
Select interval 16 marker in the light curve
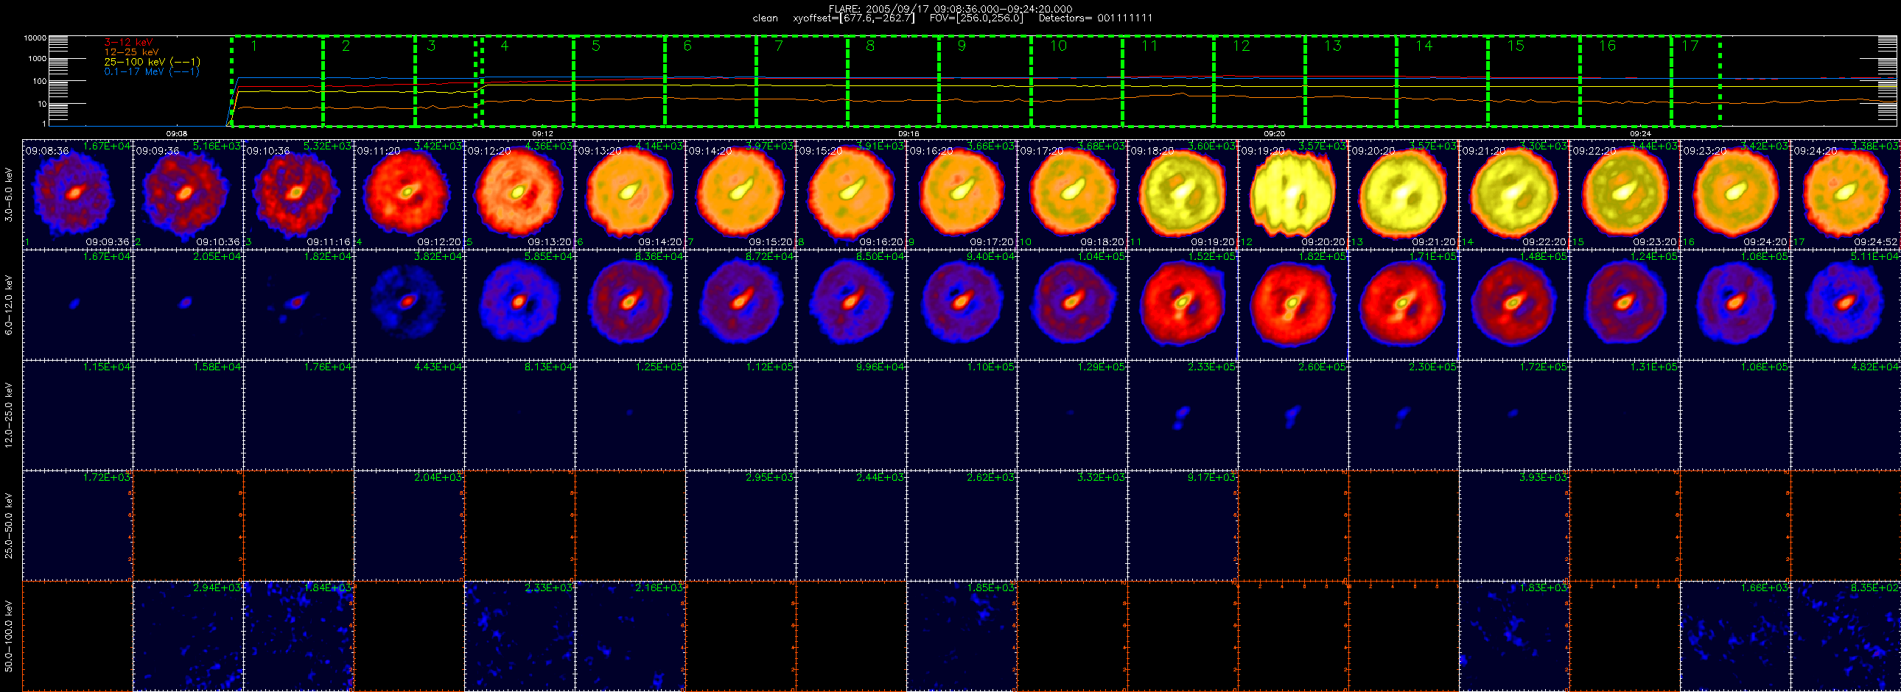tap(1606, 46)
